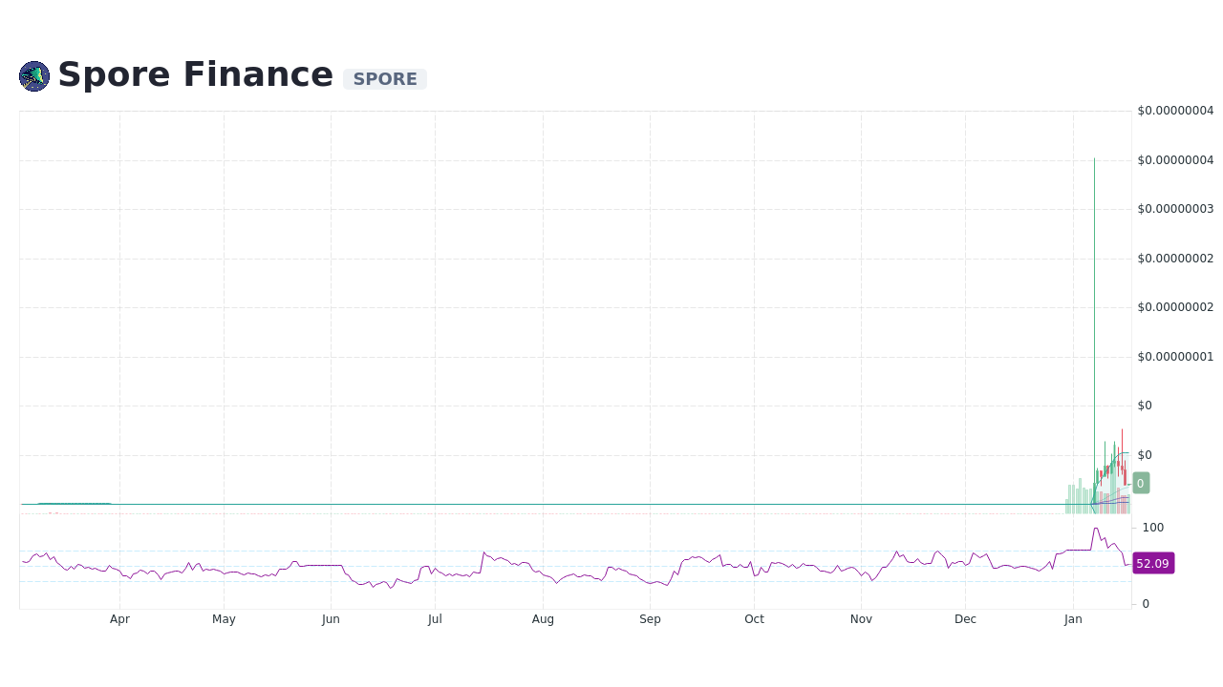This screenshot has width=1223, height=687.
Task: Click the tall January price spike candle
Action: 1094,286
